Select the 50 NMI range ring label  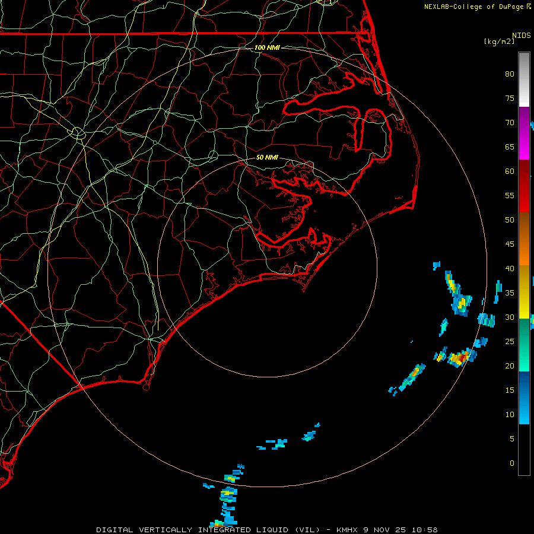(x=267, y=157)
